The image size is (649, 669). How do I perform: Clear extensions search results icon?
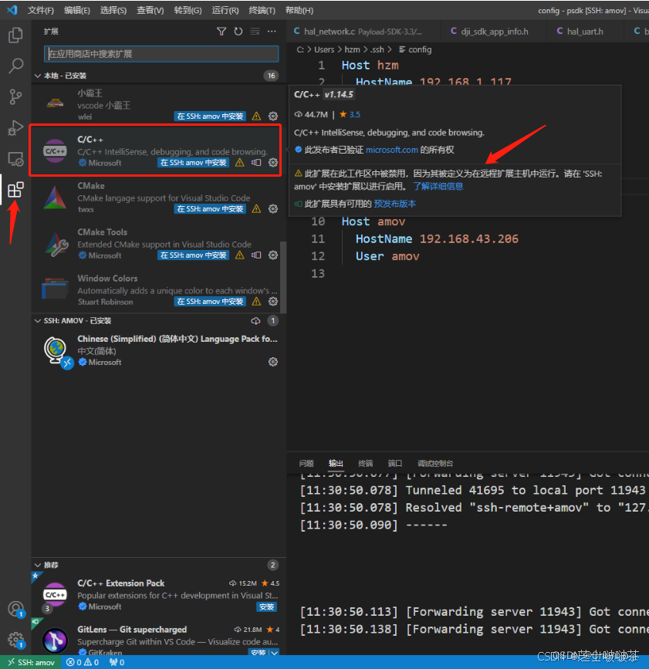(255, 31)
